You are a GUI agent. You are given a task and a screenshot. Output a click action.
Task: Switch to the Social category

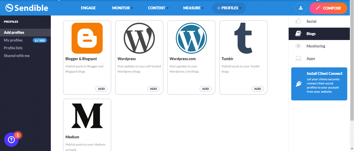[x=319, y=21]
